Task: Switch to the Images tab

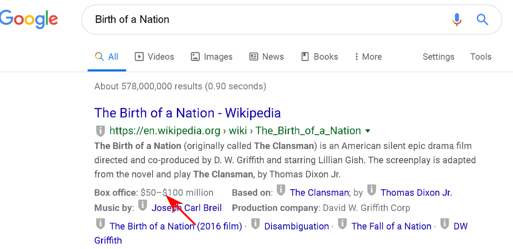Action: [x=212, y=57]
